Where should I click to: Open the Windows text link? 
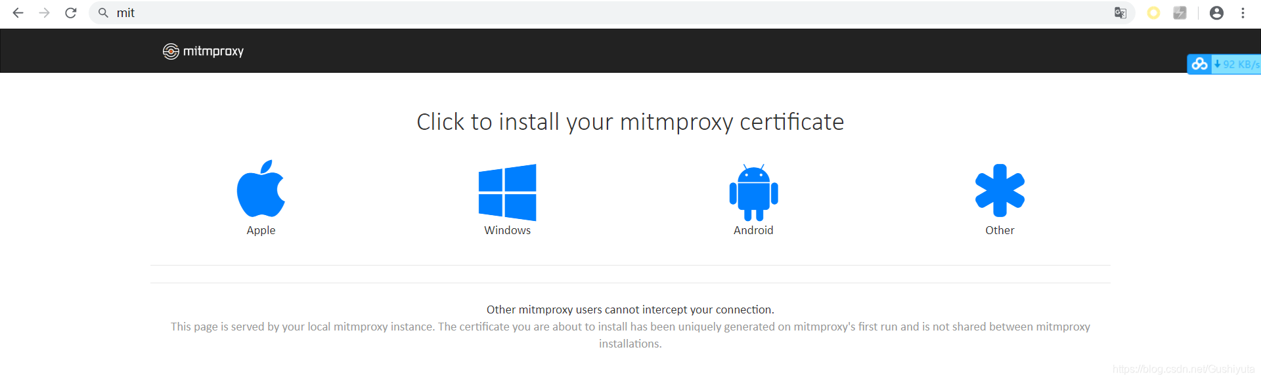pos(507,230)
